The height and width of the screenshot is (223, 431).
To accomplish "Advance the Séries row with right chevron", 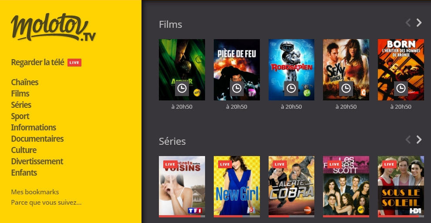I will click(x=419, y=140).
